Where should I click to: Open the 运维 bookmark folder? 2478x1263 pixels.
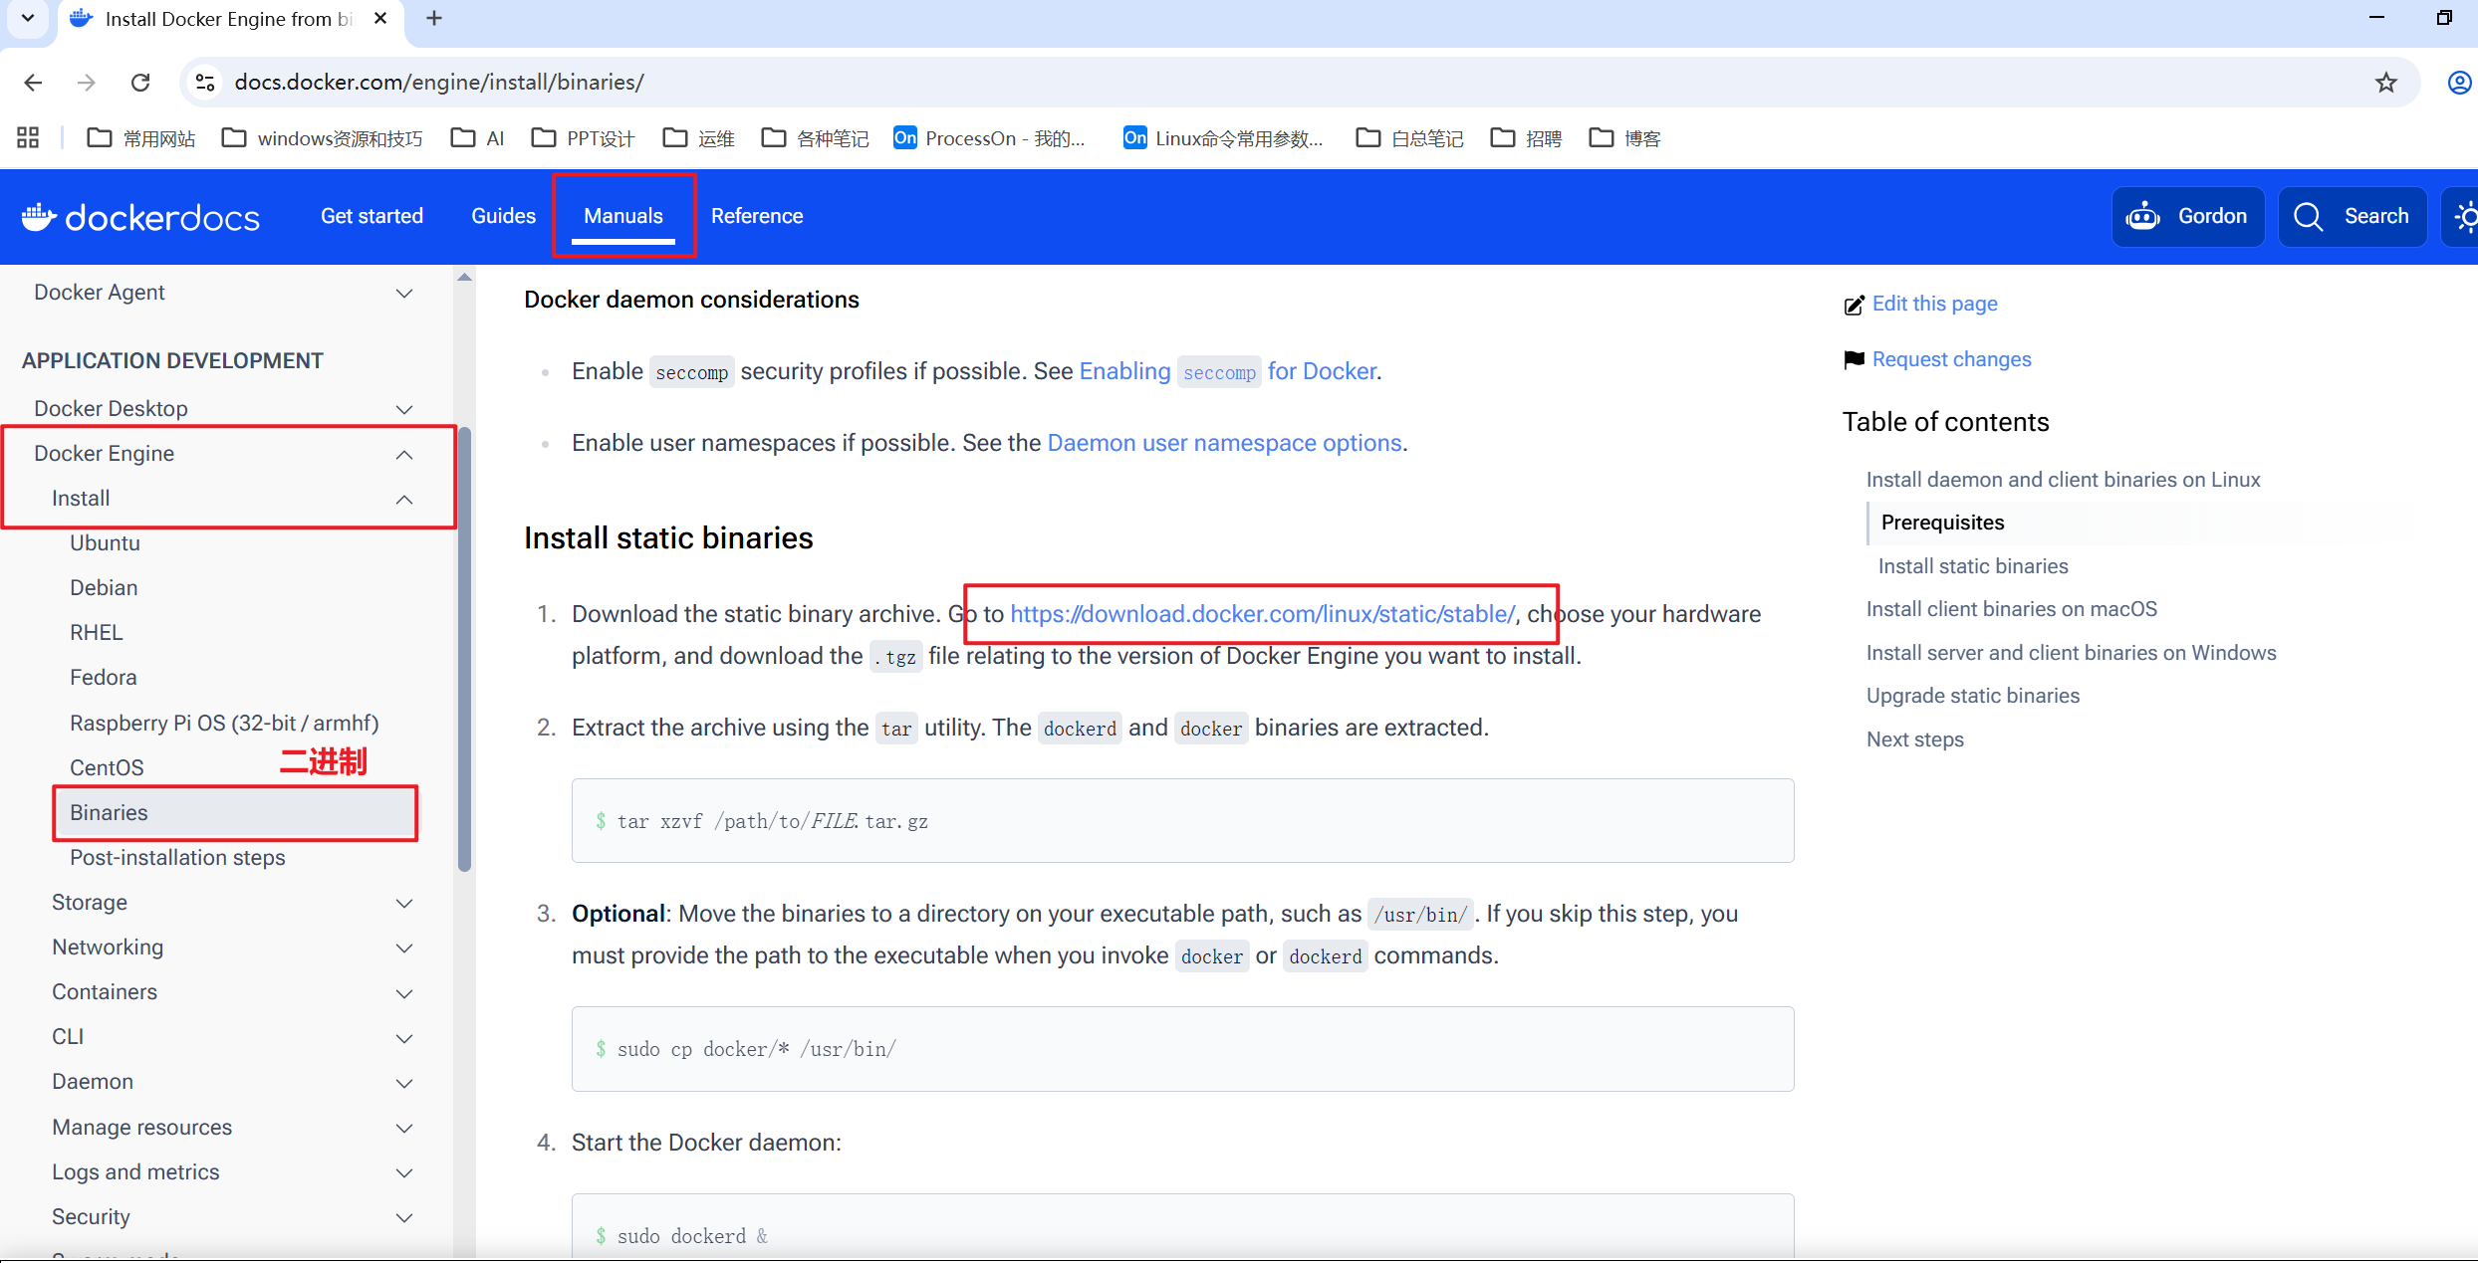point(699,138)
